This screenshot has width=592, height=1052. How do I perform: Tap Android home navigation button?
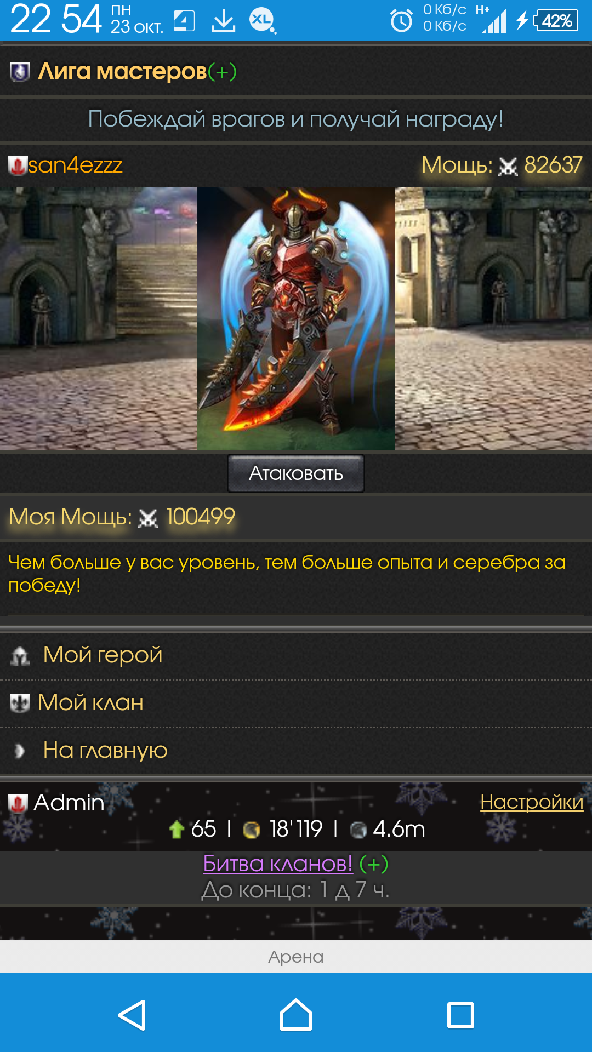296,1015
